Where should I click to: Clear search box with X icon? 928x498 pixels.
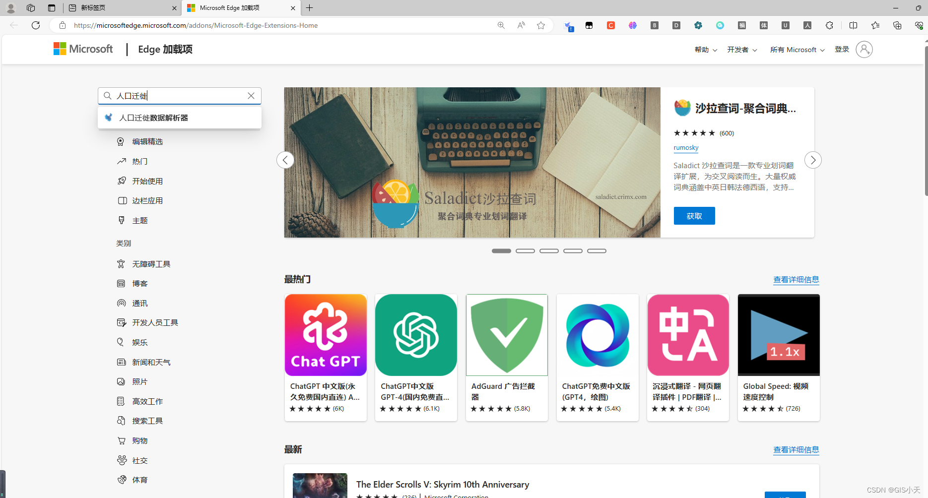(x=251, y=96)
